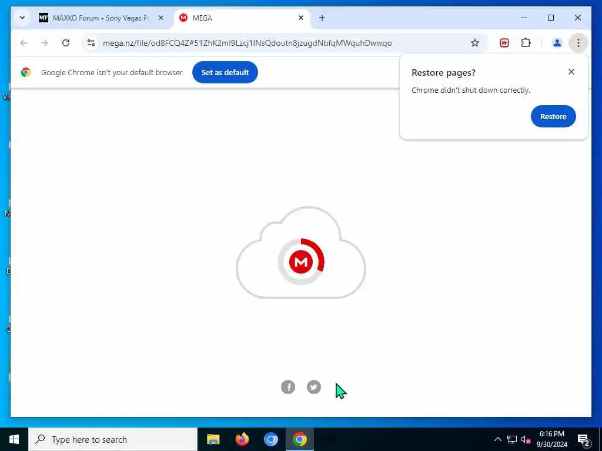This screenshot has width=602, height=451.
Task: Click the Chrome logo in default browser bar
Action: tap(26, 72)
